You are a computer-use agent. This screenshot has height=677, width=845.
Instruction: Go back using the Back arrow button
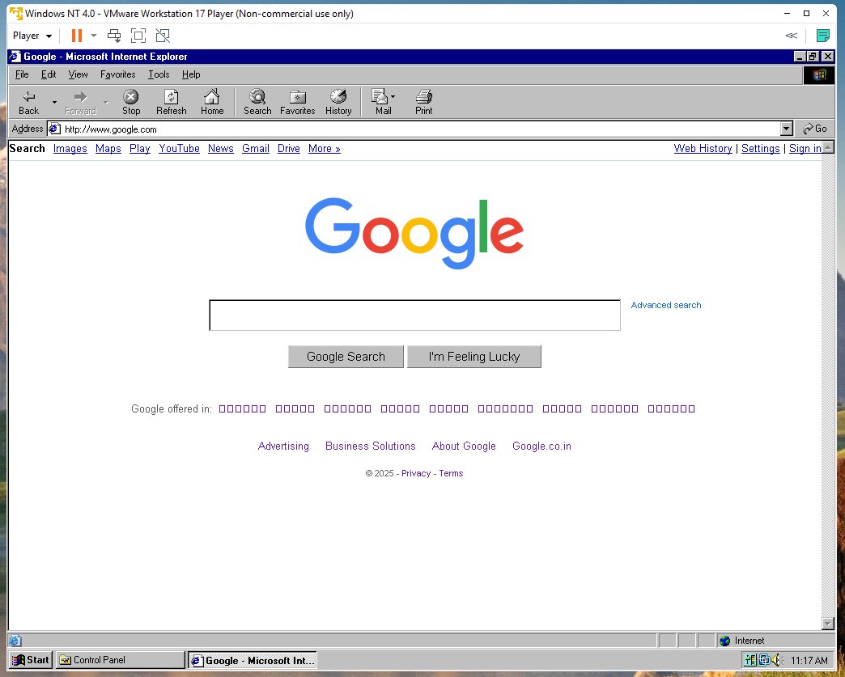[x=28, y=103]
